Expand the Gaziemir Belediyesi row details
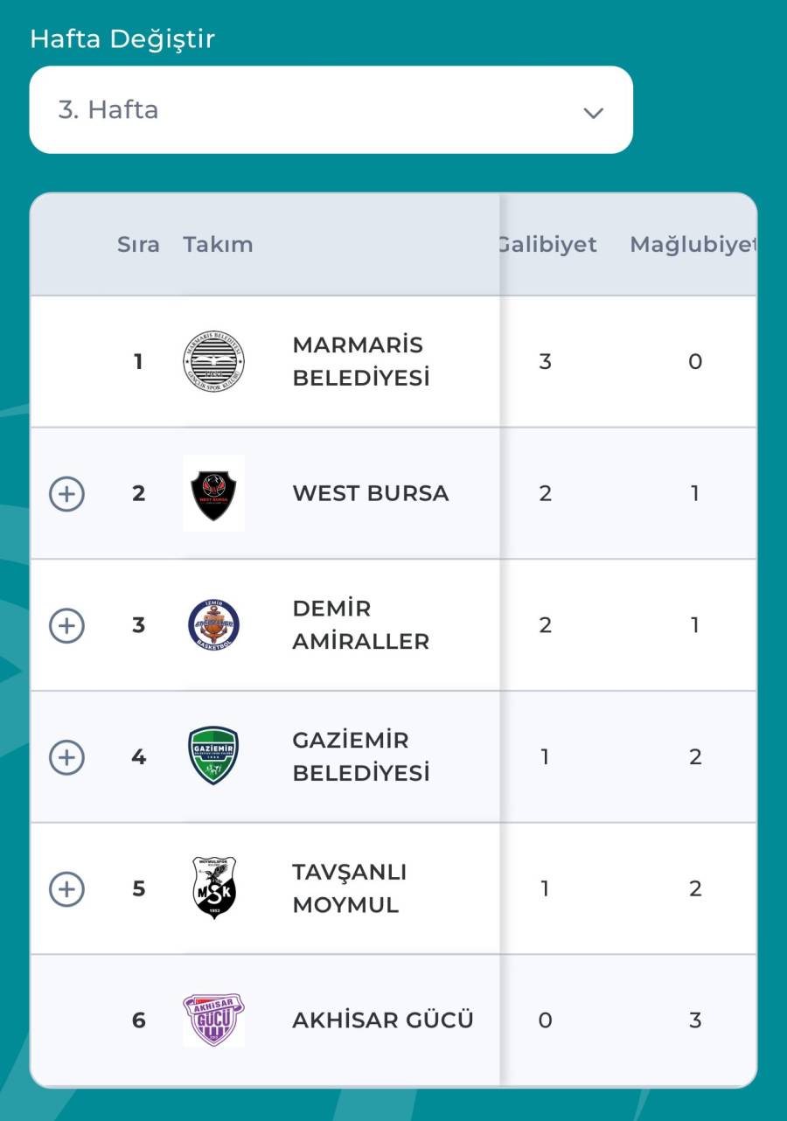The height and width of the screenshot is (1121, 787). click(x=66, y=757)
